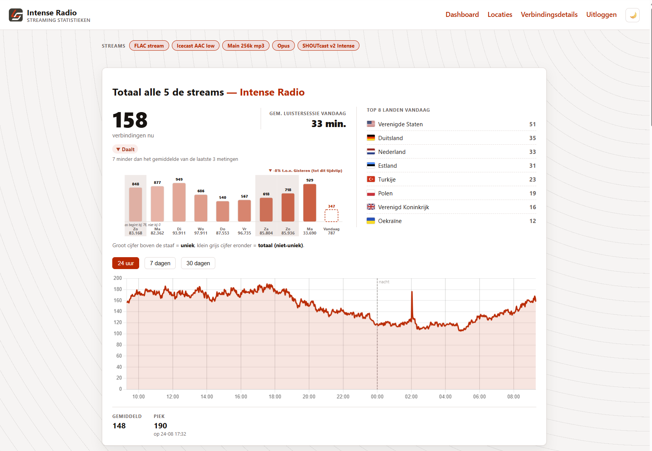The height and width of the screenshot is (451, 652).
Task: Open Verbindingsdetails in the top menu
Action: pyautogui.click(x=549, y=15)
